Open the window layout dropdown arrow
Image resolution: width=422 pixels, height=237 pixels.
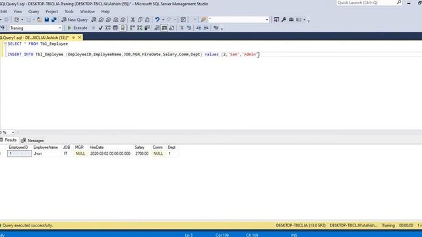pos(305,20)
